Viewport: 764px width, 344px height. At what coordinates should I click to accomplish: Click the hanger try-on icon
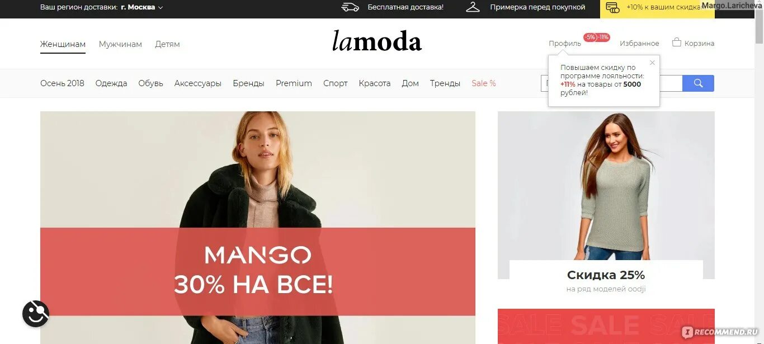pos(473,7)
